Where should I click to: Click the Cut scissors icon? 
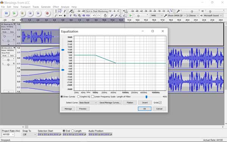[70, 15]
